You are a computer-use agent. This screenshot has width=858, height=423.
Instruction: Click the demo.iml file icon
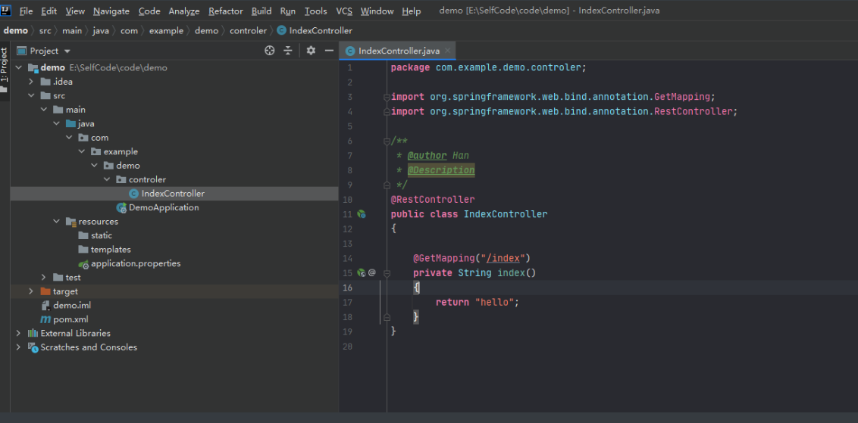coord(45,306)
